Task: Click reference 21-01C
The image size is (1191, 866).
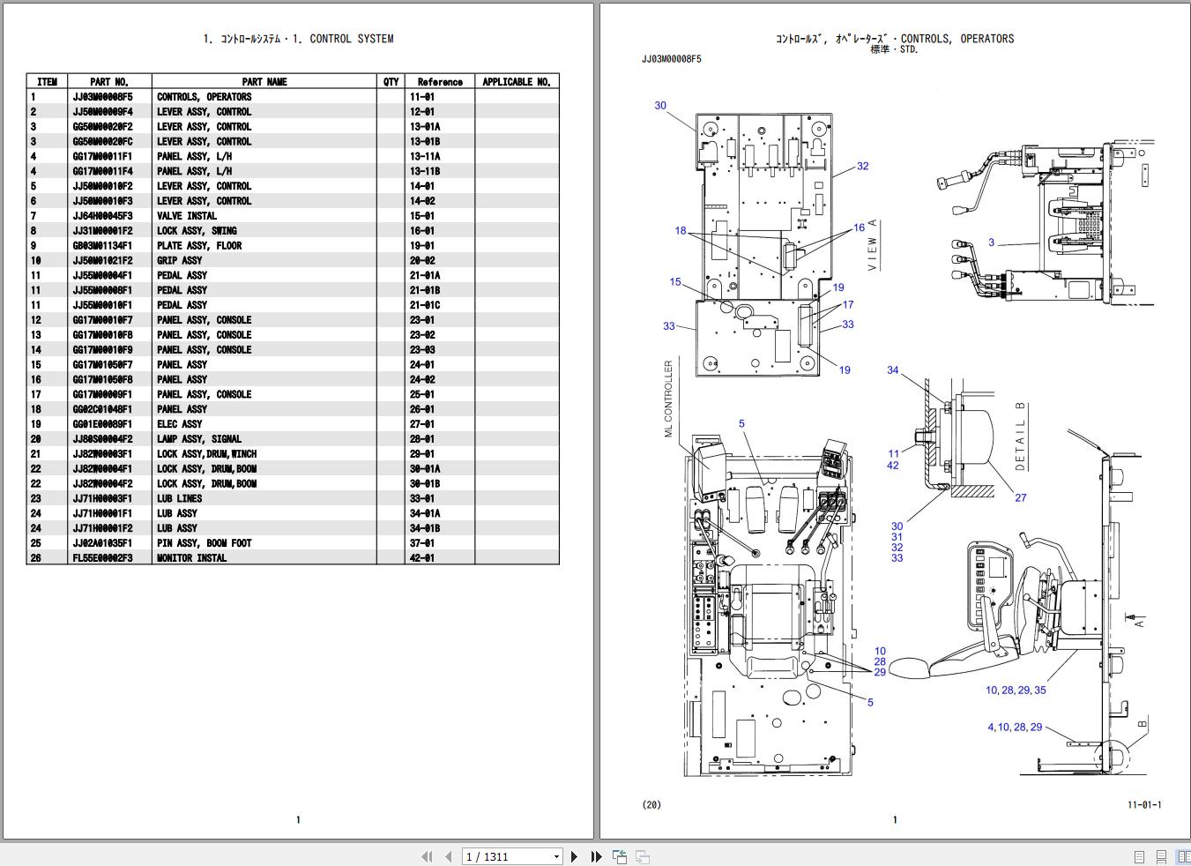Action: click(x=425, y=305)
